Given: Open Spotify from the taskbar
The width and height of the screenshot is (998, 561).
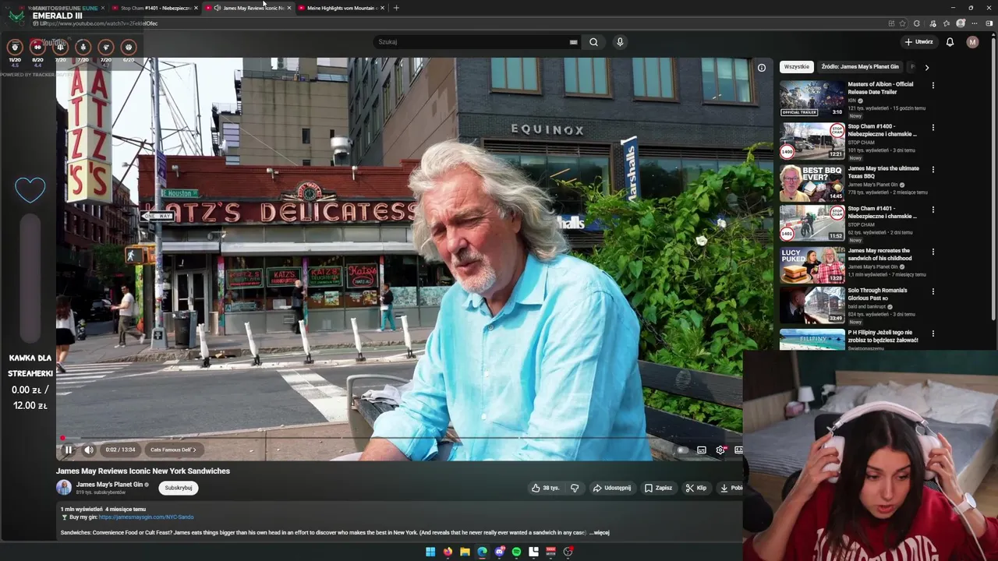Looking at the screenshot, I should 516,552.
